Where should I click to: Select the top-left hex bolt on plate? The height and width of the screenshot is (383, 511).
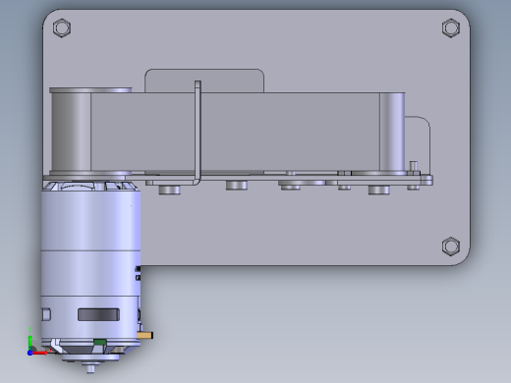pyautogui.click(x=62, y=27)
